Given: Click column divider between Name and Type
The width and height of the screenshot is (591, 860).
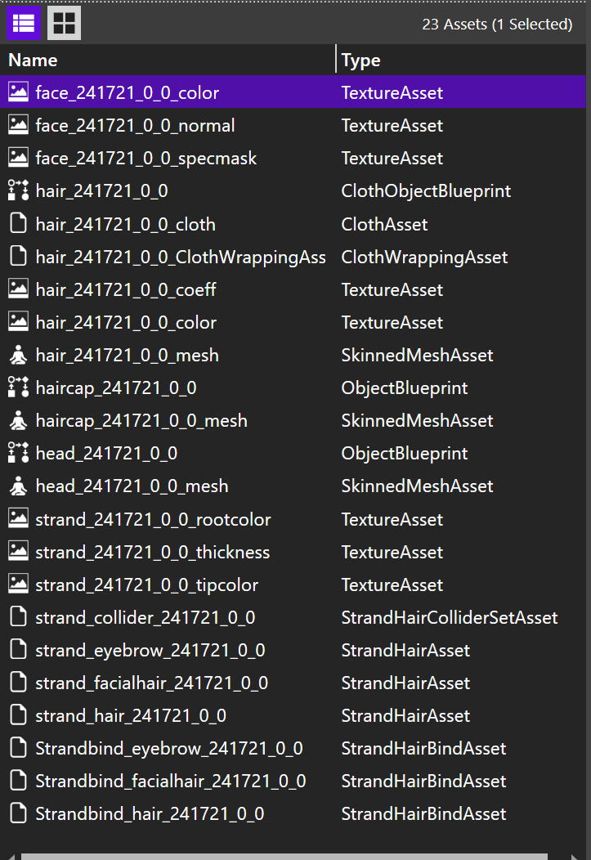Looking at the screenshot, I should [335, 59].
